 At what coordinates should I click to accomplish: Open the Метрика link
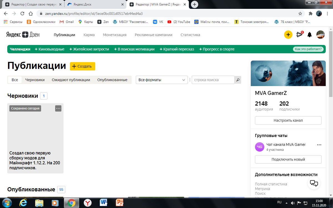263,189
